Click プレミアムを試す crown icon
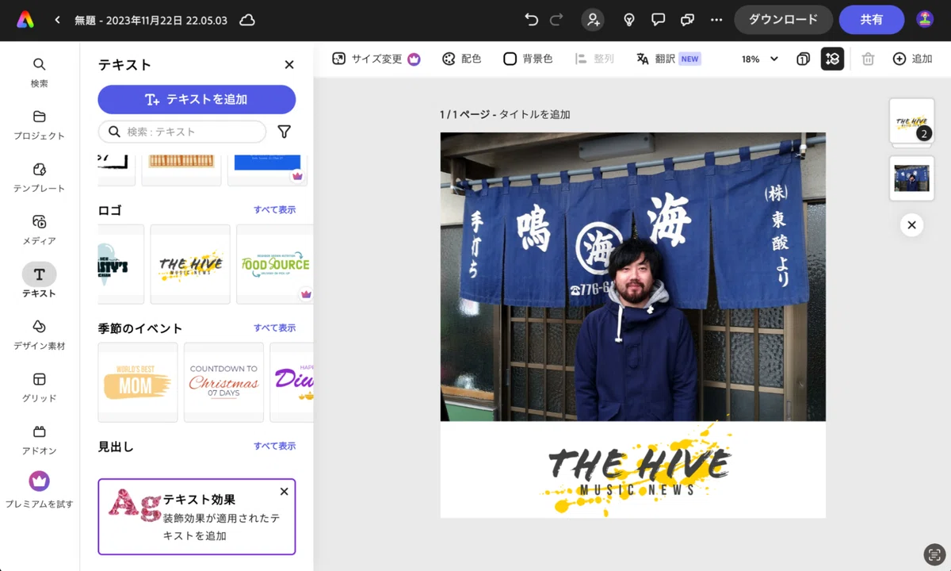Screen dimensions: 951x571 click(39, 481)
